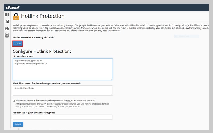213x133 pixels.
Task: Click the Redirect request URL input field
Action: tap(63, 117)
